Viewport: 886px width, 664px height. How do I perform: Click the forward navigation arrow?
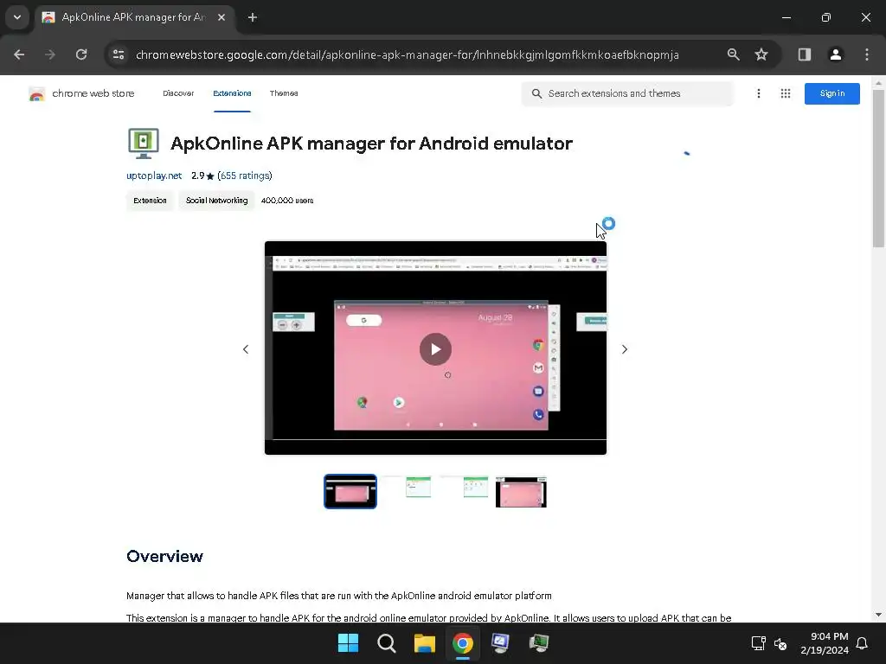(x=50, y=54)
